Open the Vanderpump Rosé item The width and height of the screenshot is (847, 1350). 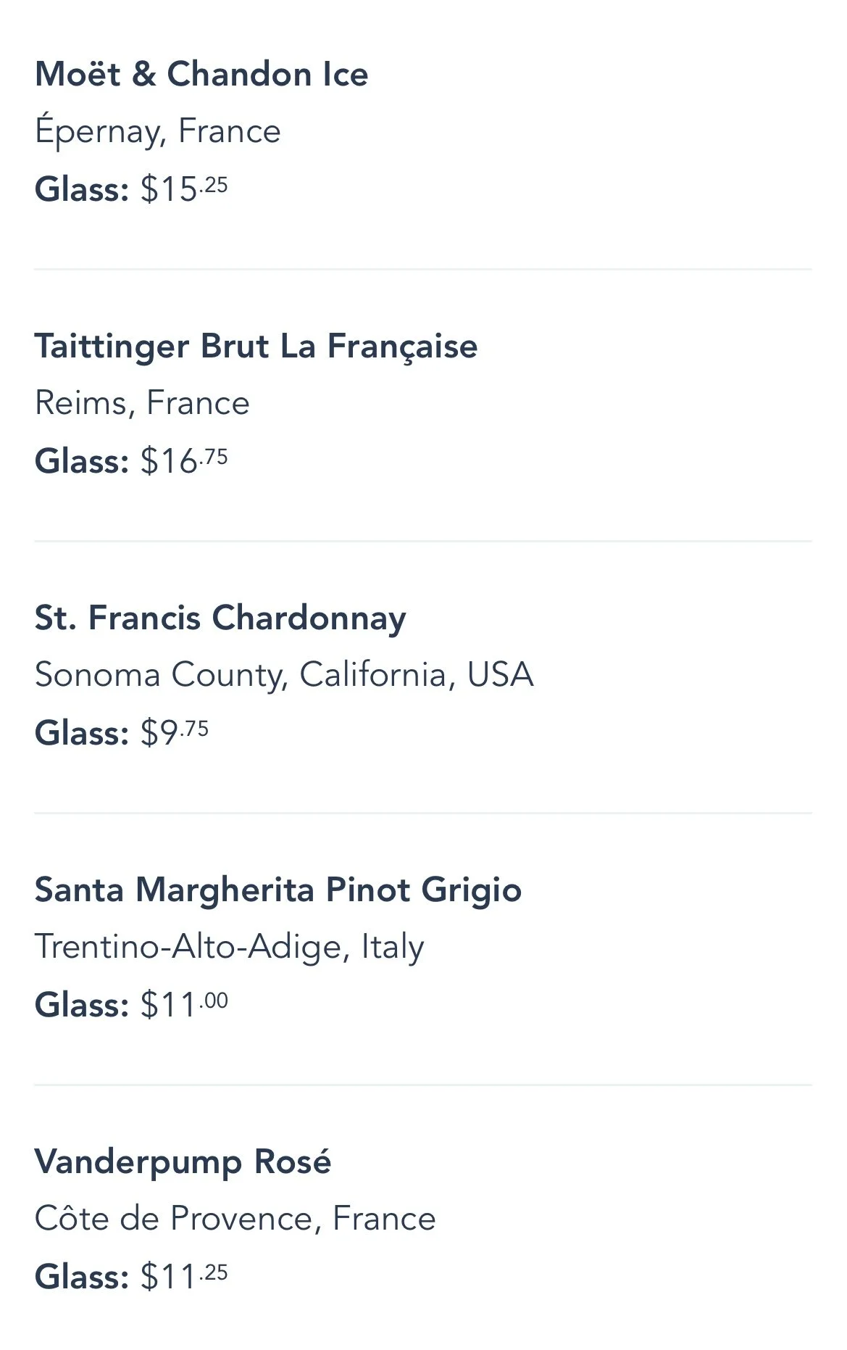coord(183,1161)
